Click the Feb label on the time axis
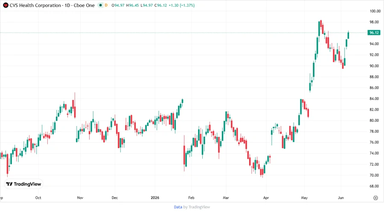Viewport: 384px width, 212px height. click(191, 198)
